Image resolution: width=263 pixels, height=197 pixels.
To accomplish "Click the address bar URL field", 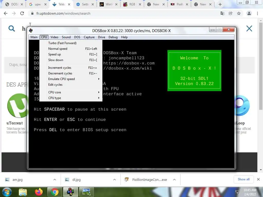I will click(x=124, y=13).
